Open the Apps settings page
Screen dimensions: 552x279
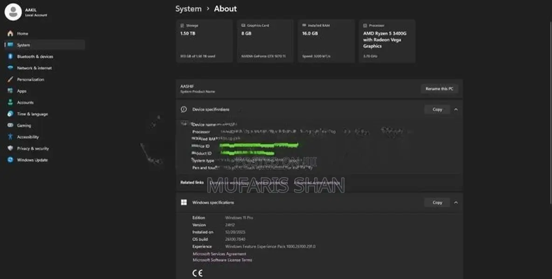(x=22, y=91)
